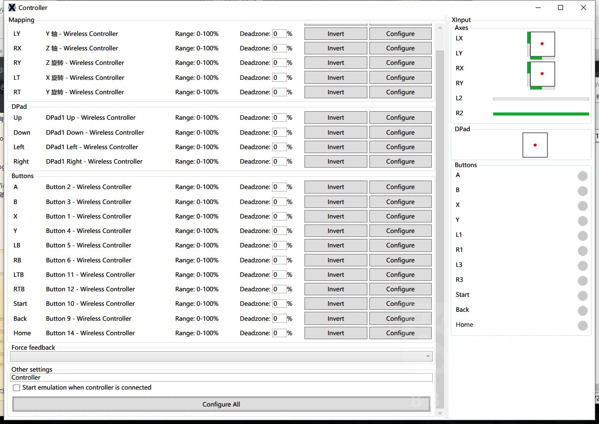Configure the Home button mapping
This screenshot has height=424, width=599.
tap(400, 333)
